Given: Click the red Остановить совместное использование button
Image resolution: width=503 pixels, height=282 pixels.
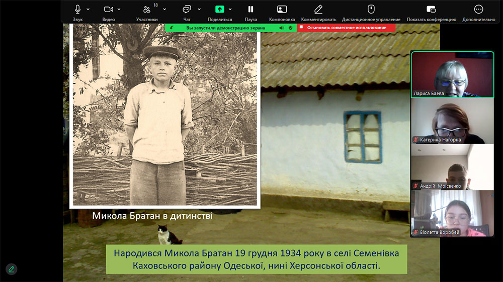Looking at the screenshot, I should tap(346, 28).
